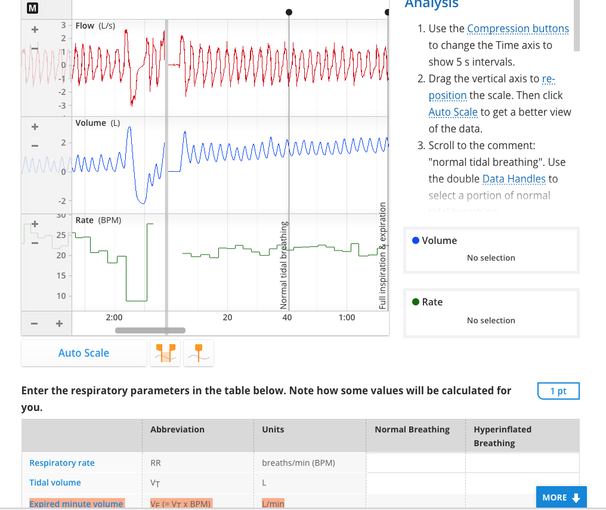Click the plus icon beside the Volume graph
The height and width of the screenshot is (510, 606).
tap(35, 126)
